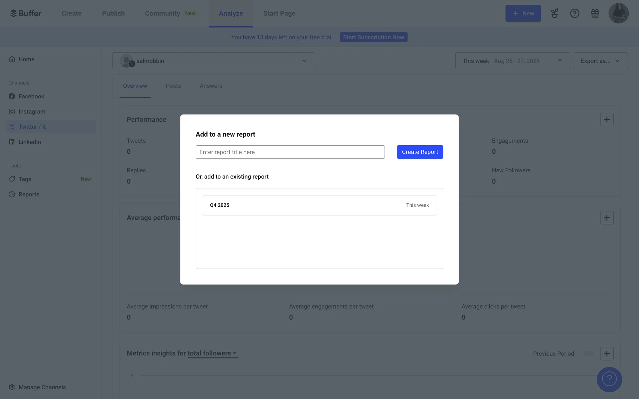Switch to the Posts tab
Viewport: 639px width, 399px height.
173,86
